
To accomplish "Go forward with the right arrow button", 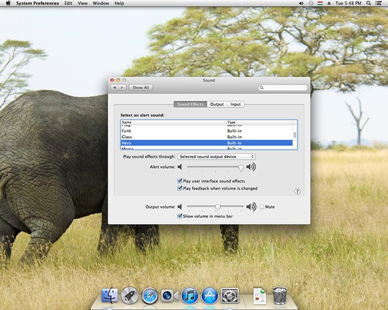I will (x=123, y=88).
